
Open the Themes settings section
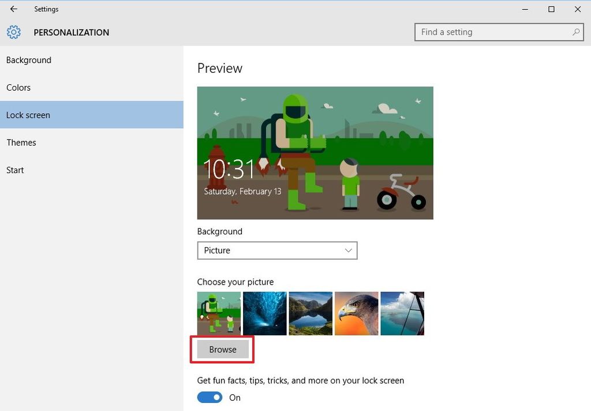(21, 143)
